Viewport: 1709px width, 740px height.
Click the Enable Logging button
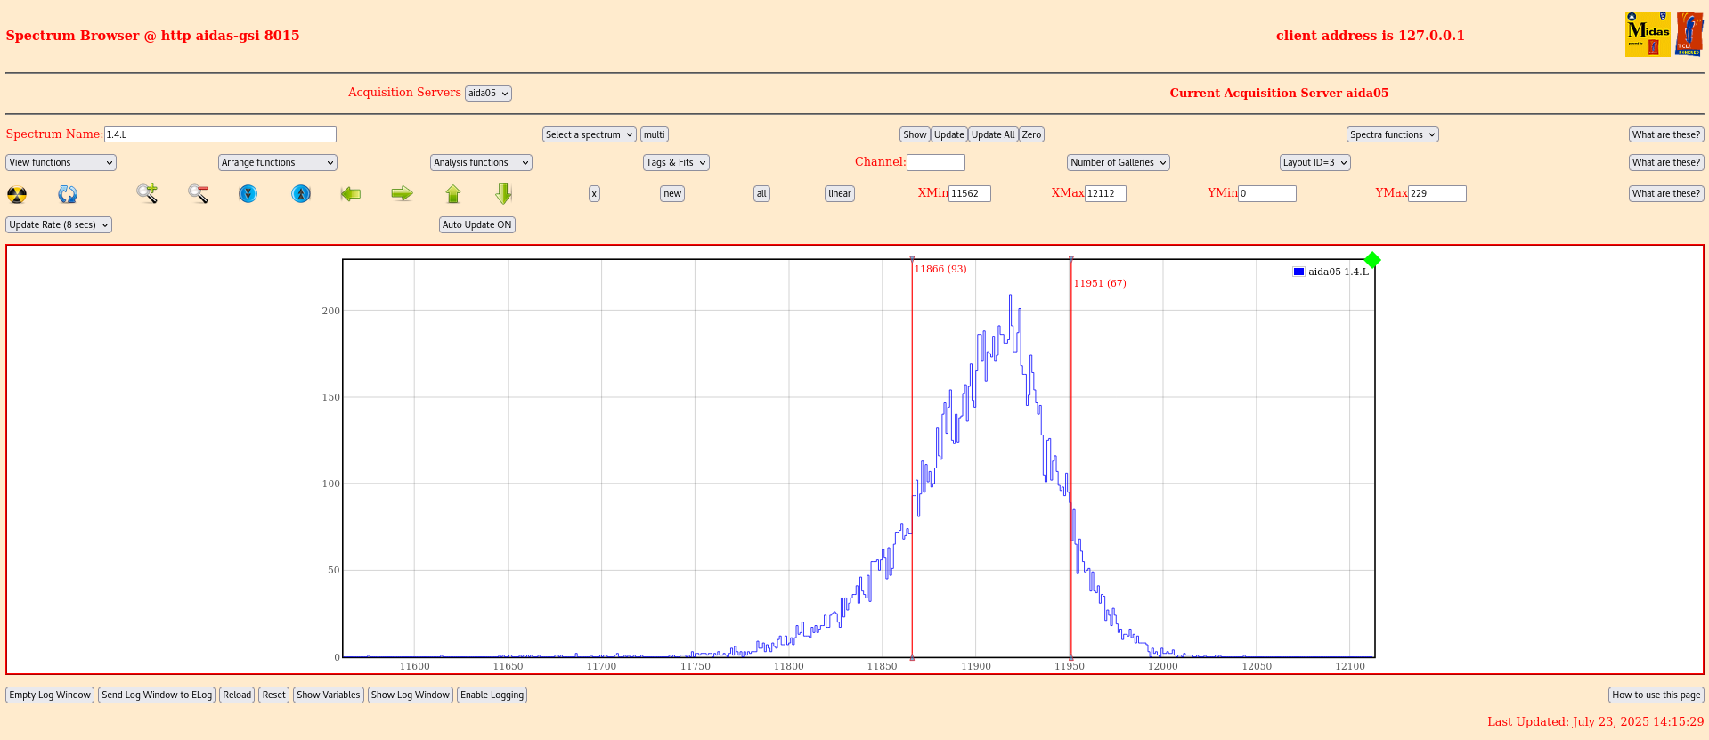tap(492, 695)
